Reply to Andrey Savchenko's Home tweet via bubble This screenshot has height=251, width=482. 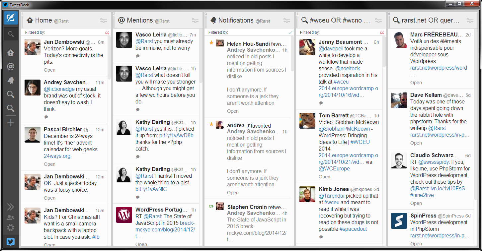tap(46, 117)
